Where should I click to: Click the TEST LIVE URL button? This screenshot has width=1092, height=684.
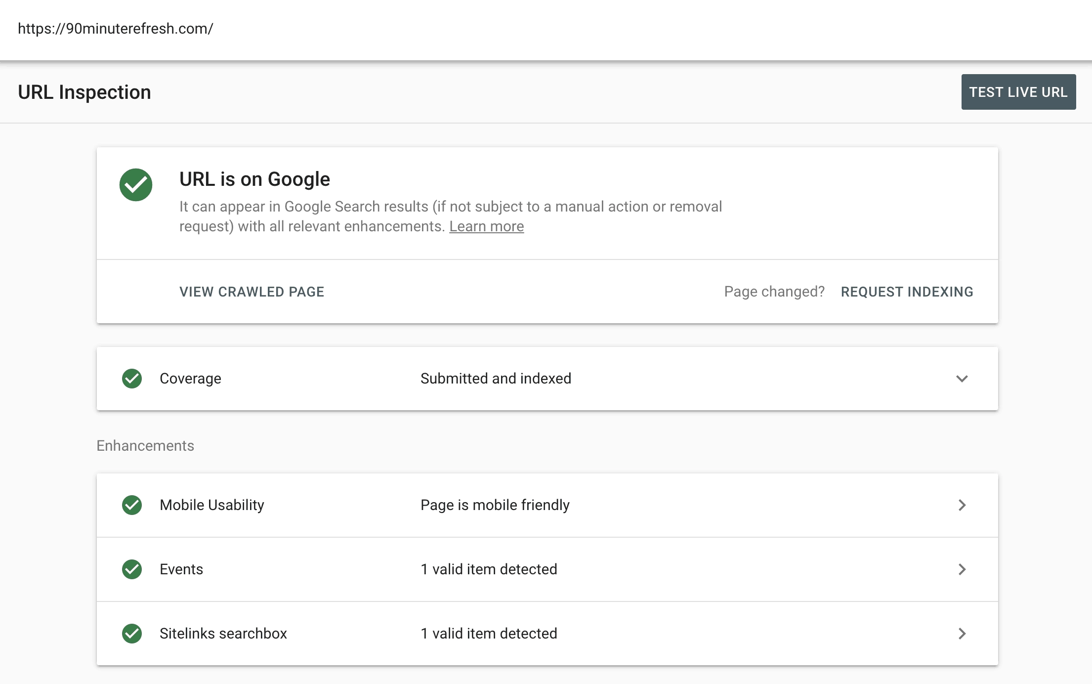[1018, 92]
